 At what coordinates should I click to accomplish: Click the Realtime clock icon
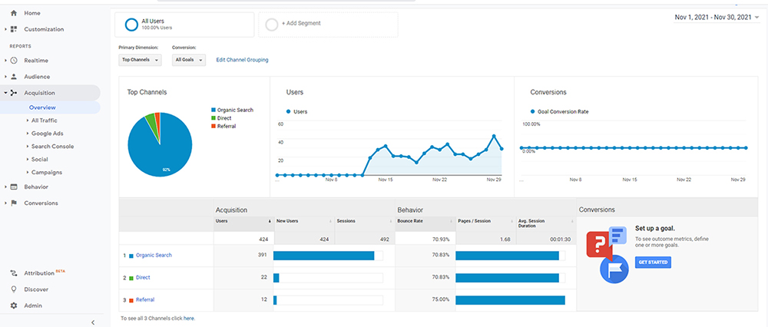click(x=14, y=61)
